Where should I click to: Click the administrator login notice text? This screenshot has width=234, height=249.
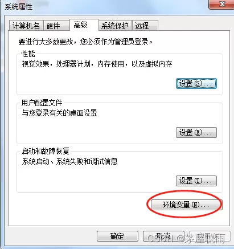coord(85,42)
